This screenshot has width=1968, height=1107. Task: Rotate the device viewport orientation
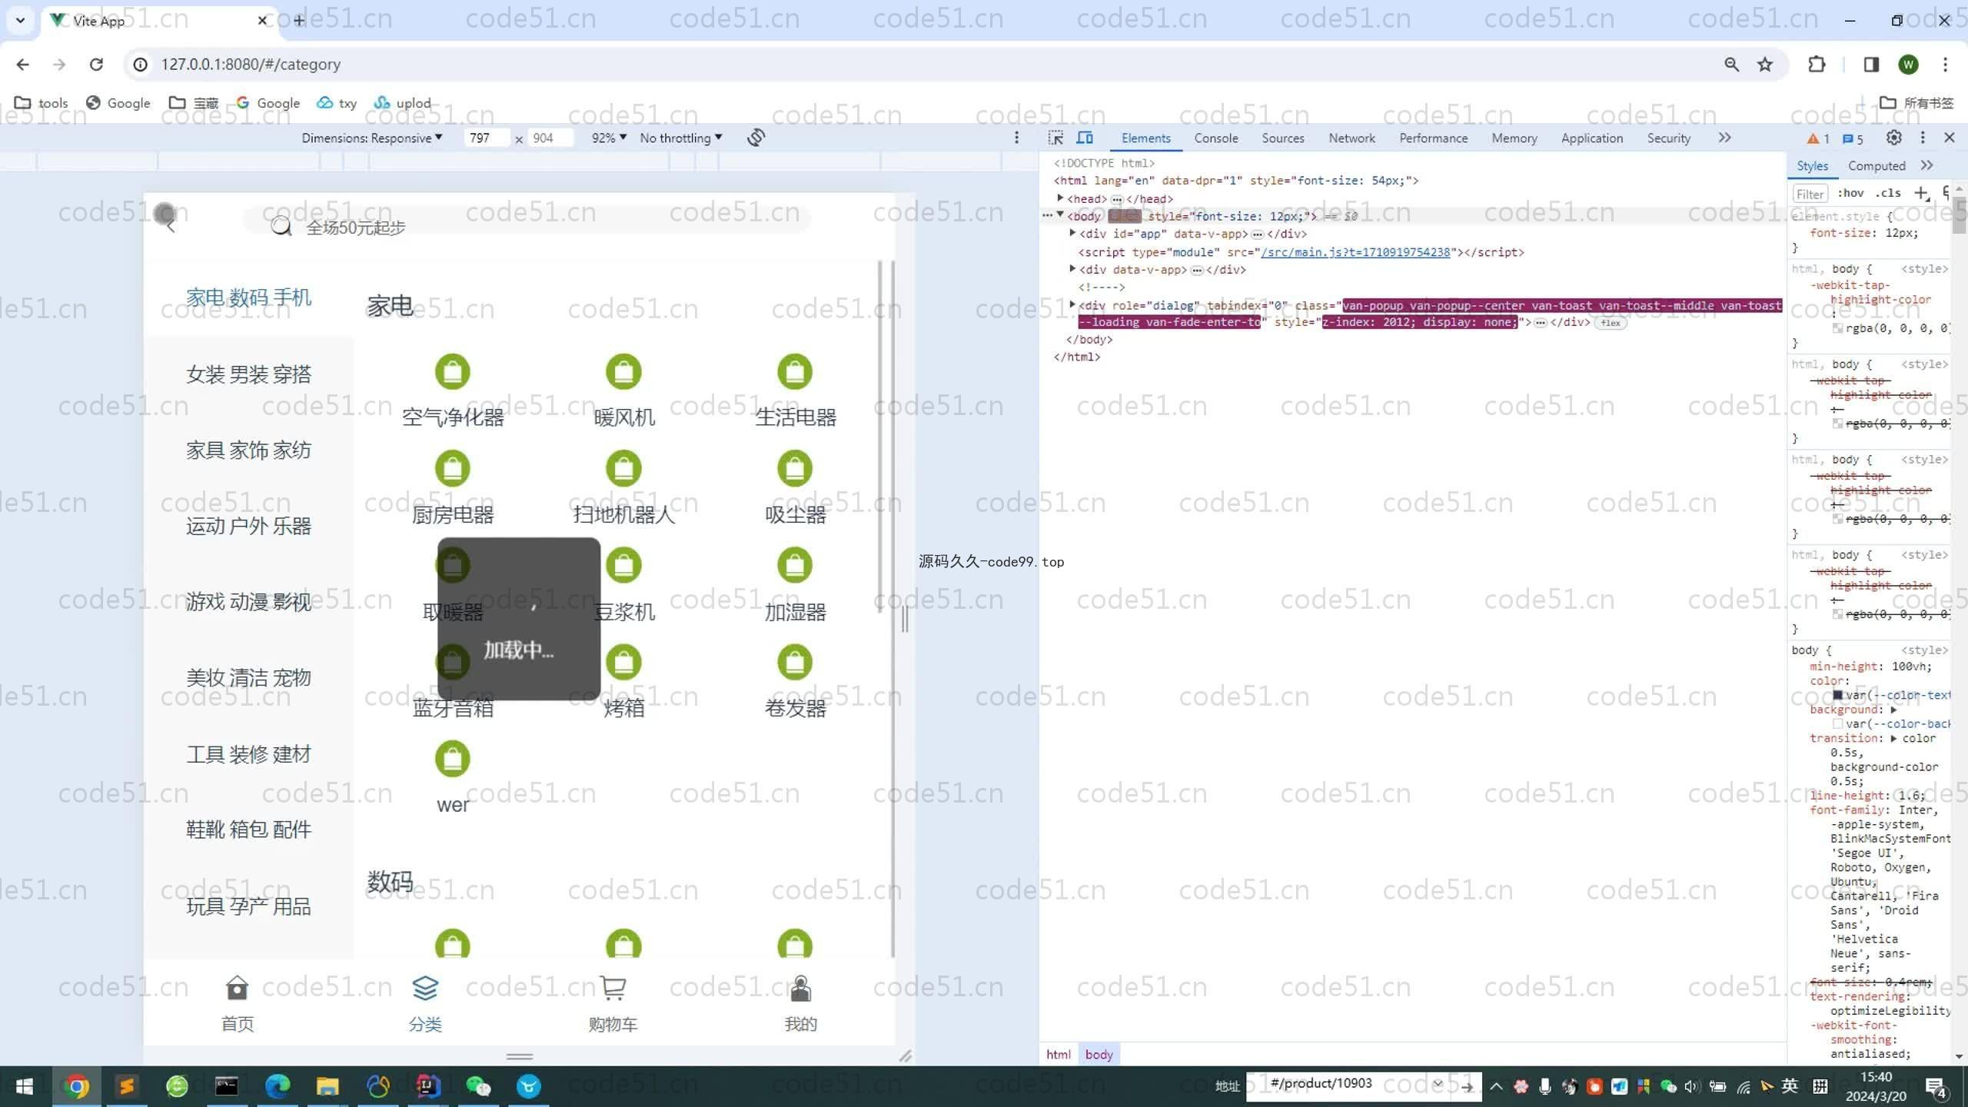coord(756,138)
